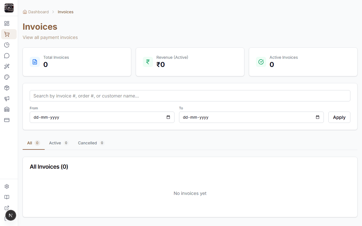This screenshot has width=362, height=226.
Task: Open the Dashboard breadcrumb link
Action: tap(38, 12)
